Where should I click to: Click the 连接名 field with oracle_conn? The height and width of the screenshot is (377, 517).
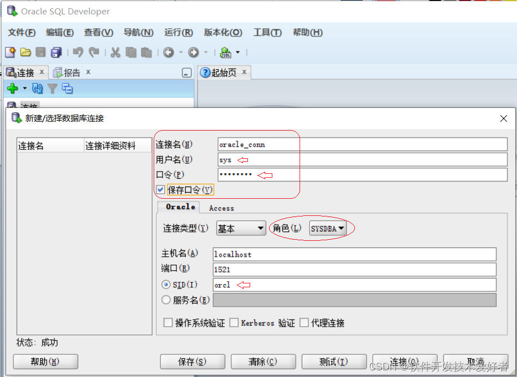pos(362,144)
